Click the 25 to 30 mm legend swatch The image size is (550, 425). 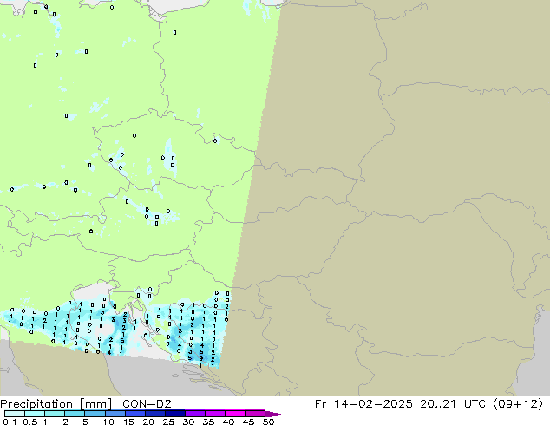(x=175, y=414)
